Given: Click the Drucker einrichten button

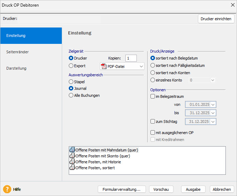Looking at the screenshot, I should [216, 19].
